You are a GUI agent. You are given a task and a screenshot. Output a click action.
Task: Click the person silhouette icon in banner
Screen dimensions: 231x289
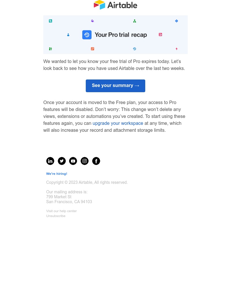pos(68,35)
